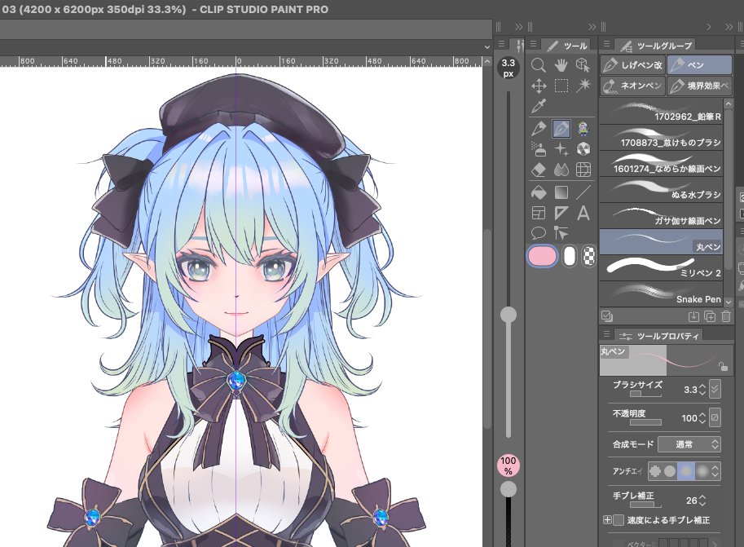Open the ツールグループ palette hamburger menu
Screen dimensions: 744x547
point(606,44)
